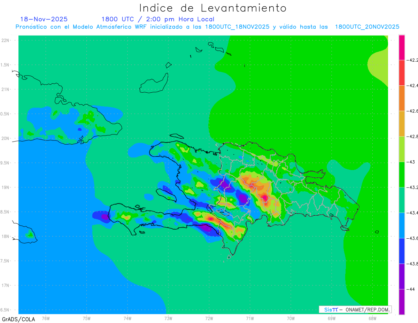Select the 'ONAMET/REP.DOM.' attribution label
The height and width of the screenshot is (323, 418).
point(367,309)
